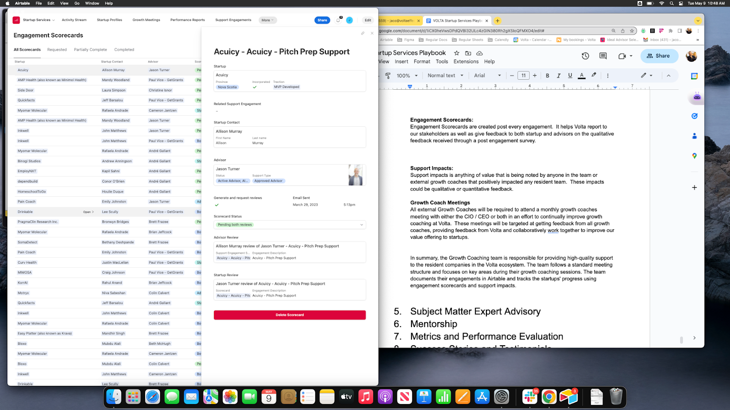Open a new Chrome tab
The image size is (730, 410).
pos(497,20)
